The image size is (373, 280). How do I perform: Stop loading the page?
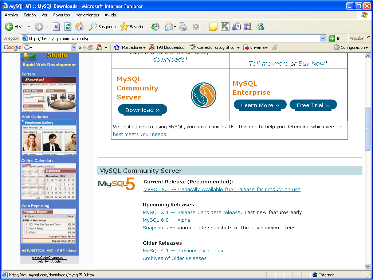click(x=56, y=27)
